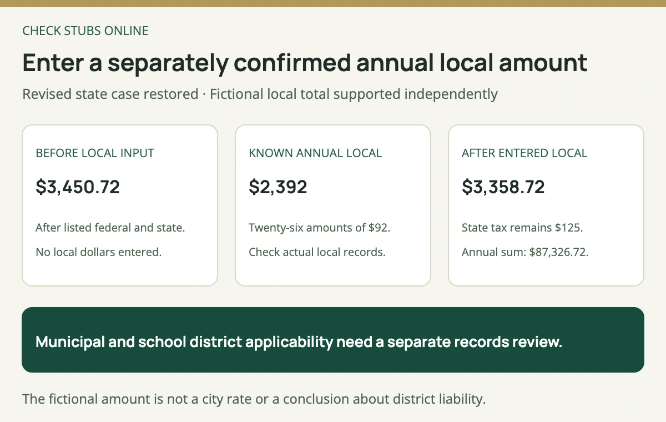
Task: Click the CHECK STUBS ONLINE label
Action: coord(85,31)
